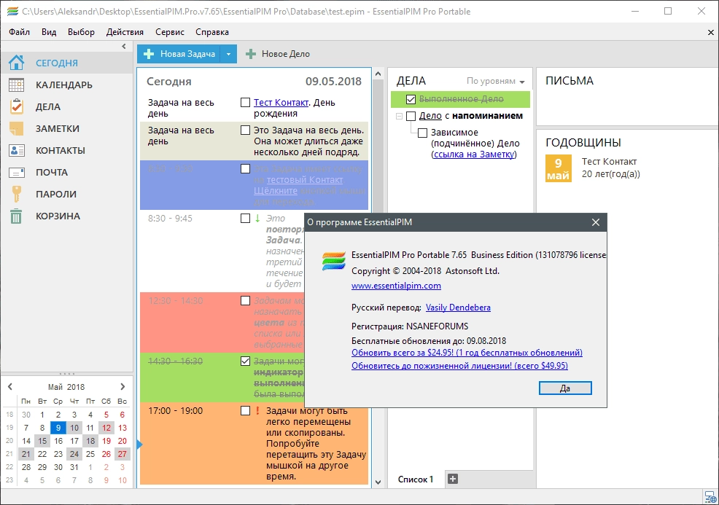The image size is (719, 505).
Task: Select day 9 in the mini calendar
Action: point(58,428)
